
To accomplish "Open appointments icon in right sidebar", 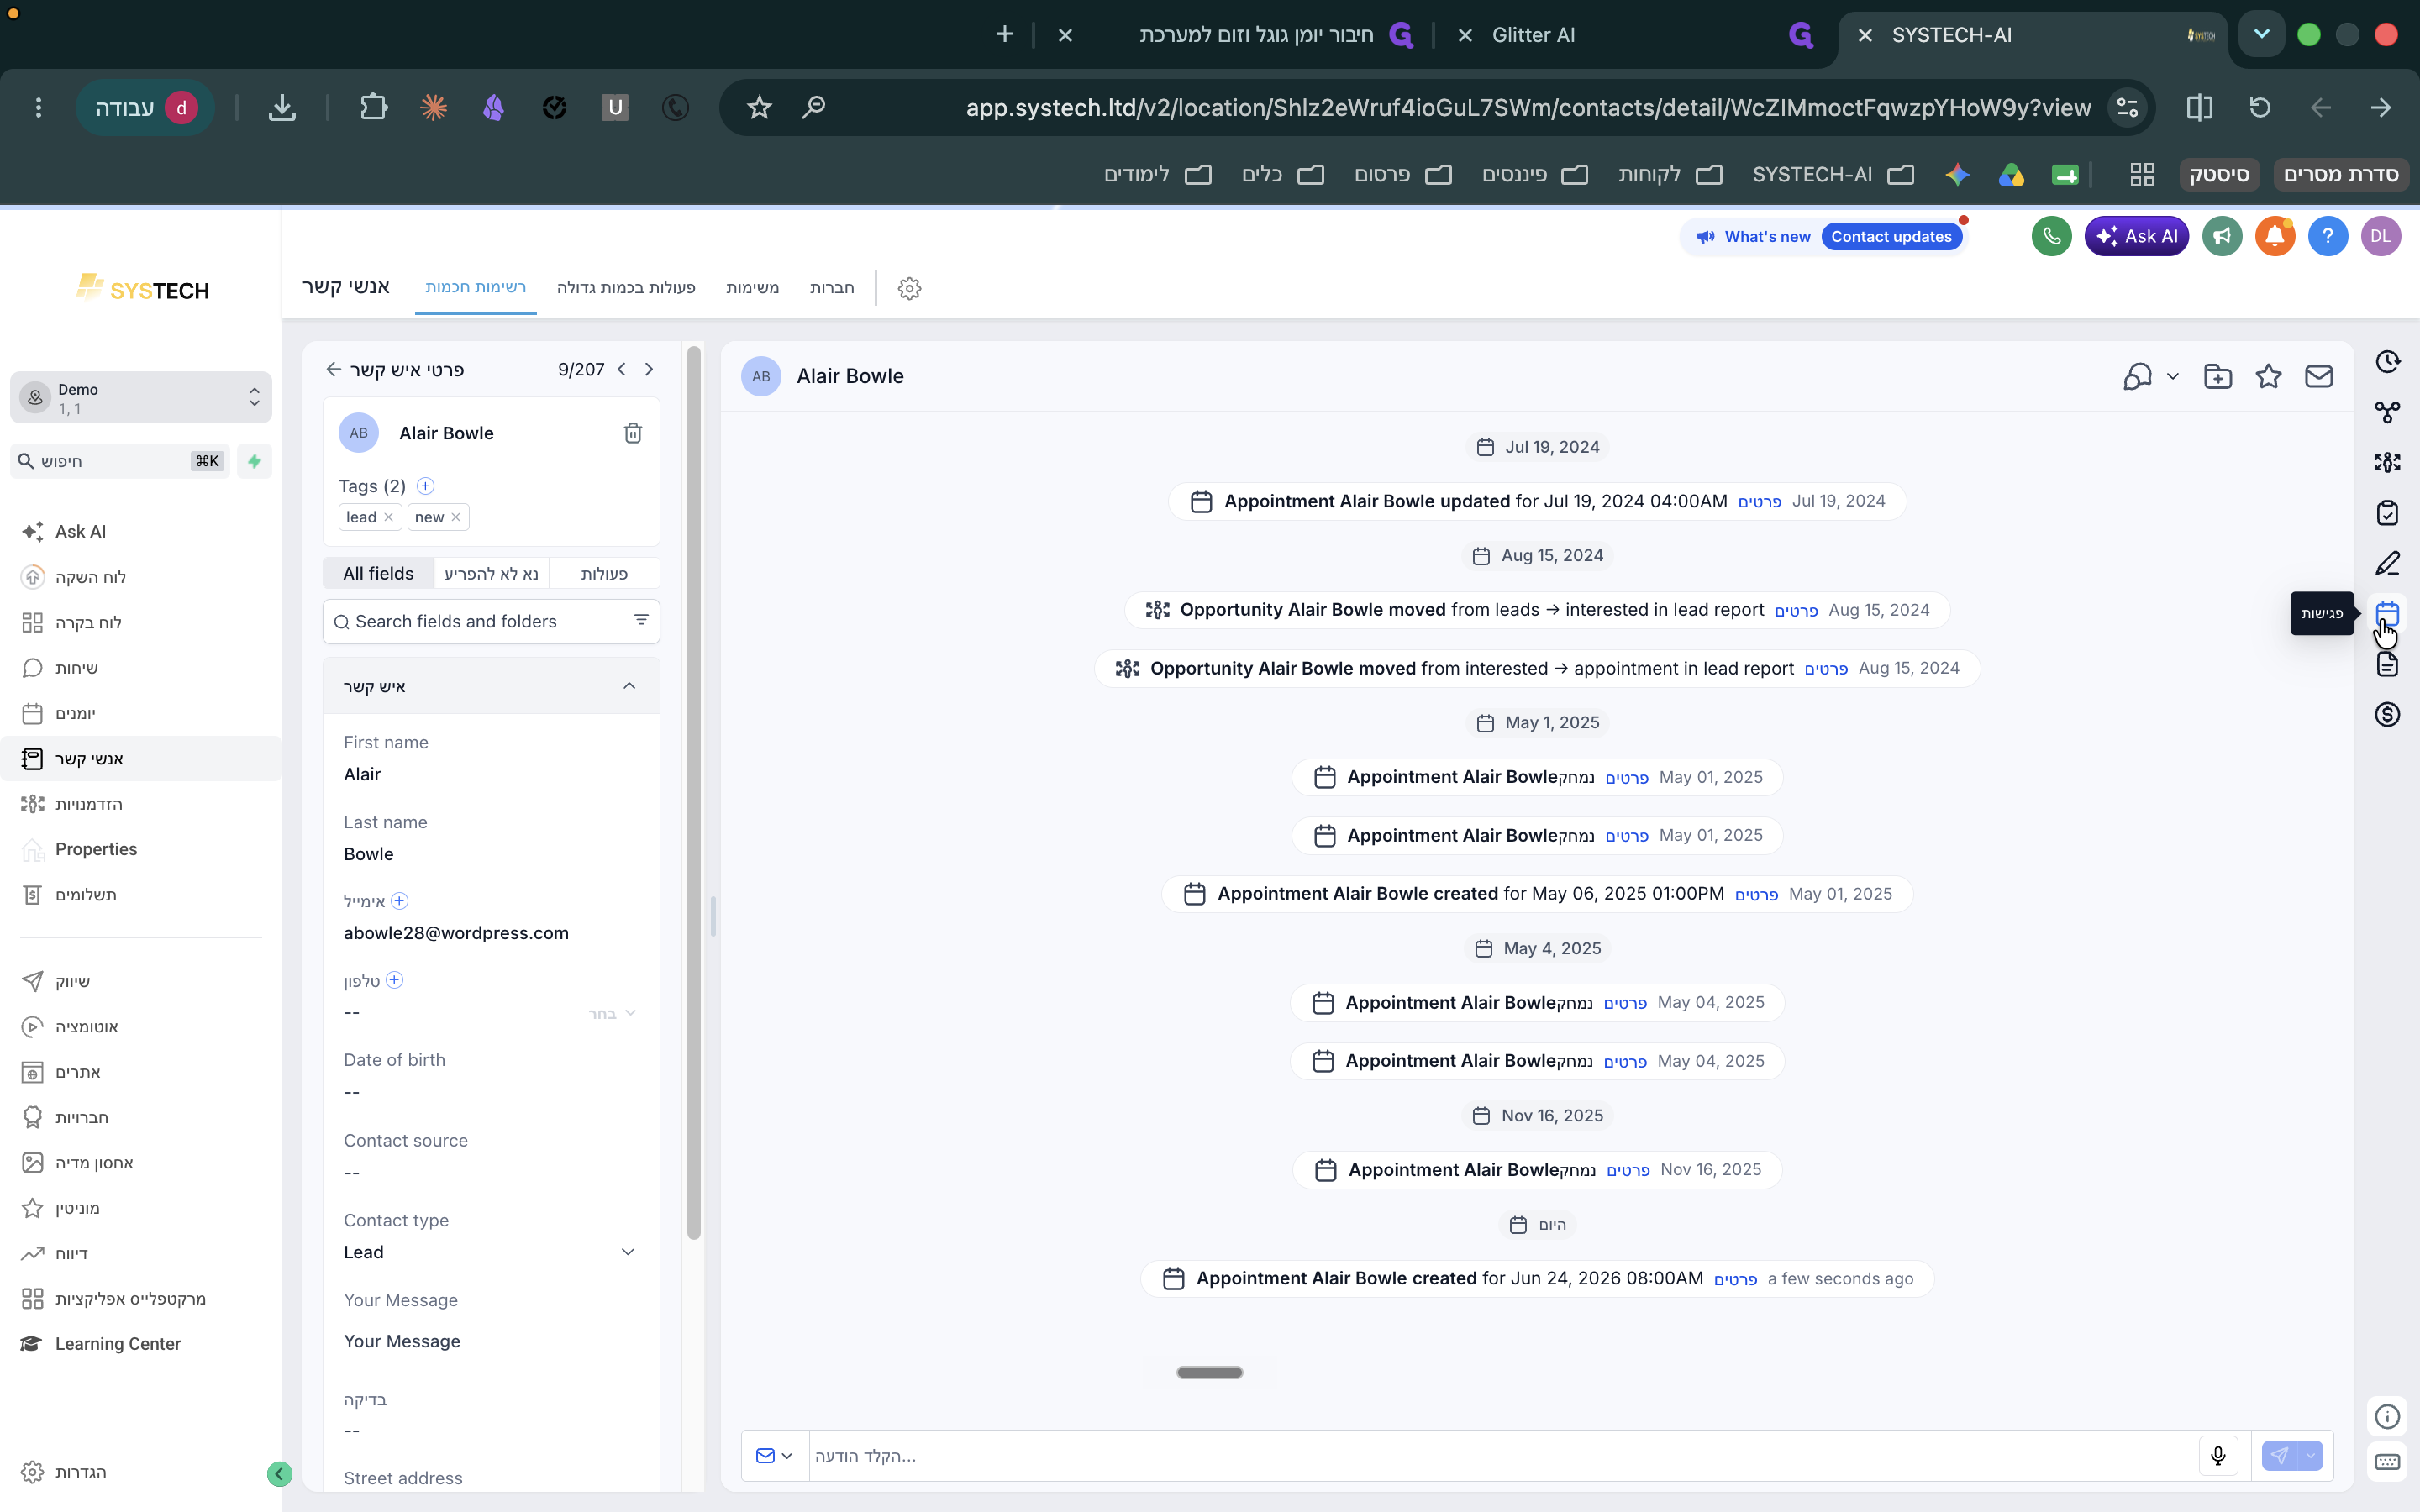I will coord(2387,613).
